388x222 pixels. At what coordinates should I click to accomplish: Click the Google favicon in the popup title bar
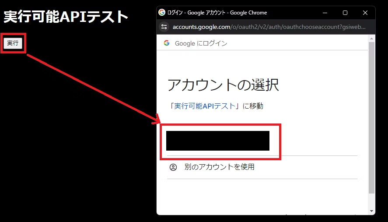(162, 12)
